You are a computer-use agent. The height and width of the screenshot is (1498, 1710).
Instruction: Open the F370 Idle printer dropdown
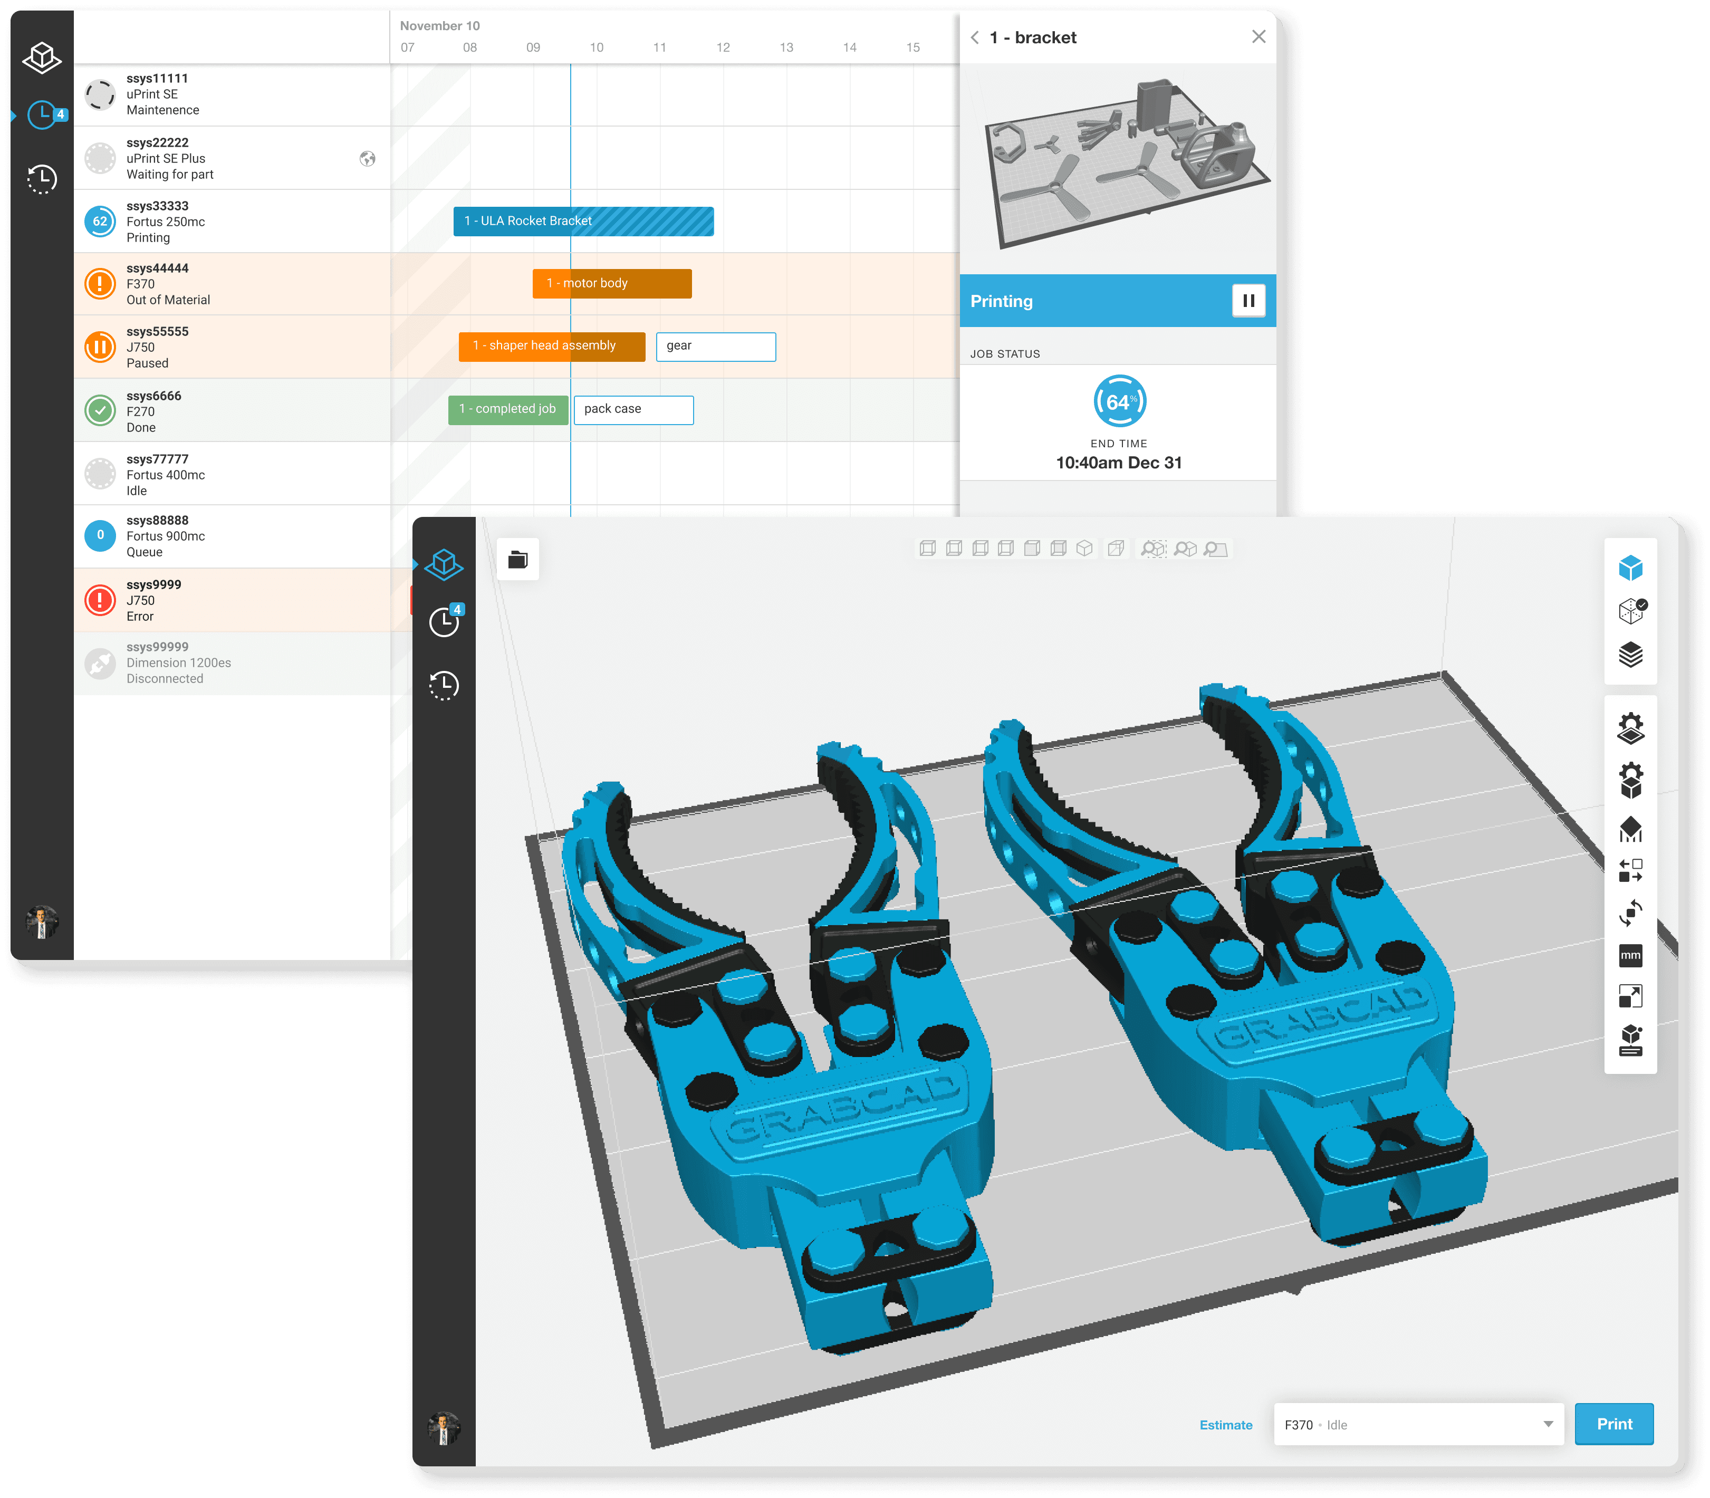[x=1417, y=1425]
